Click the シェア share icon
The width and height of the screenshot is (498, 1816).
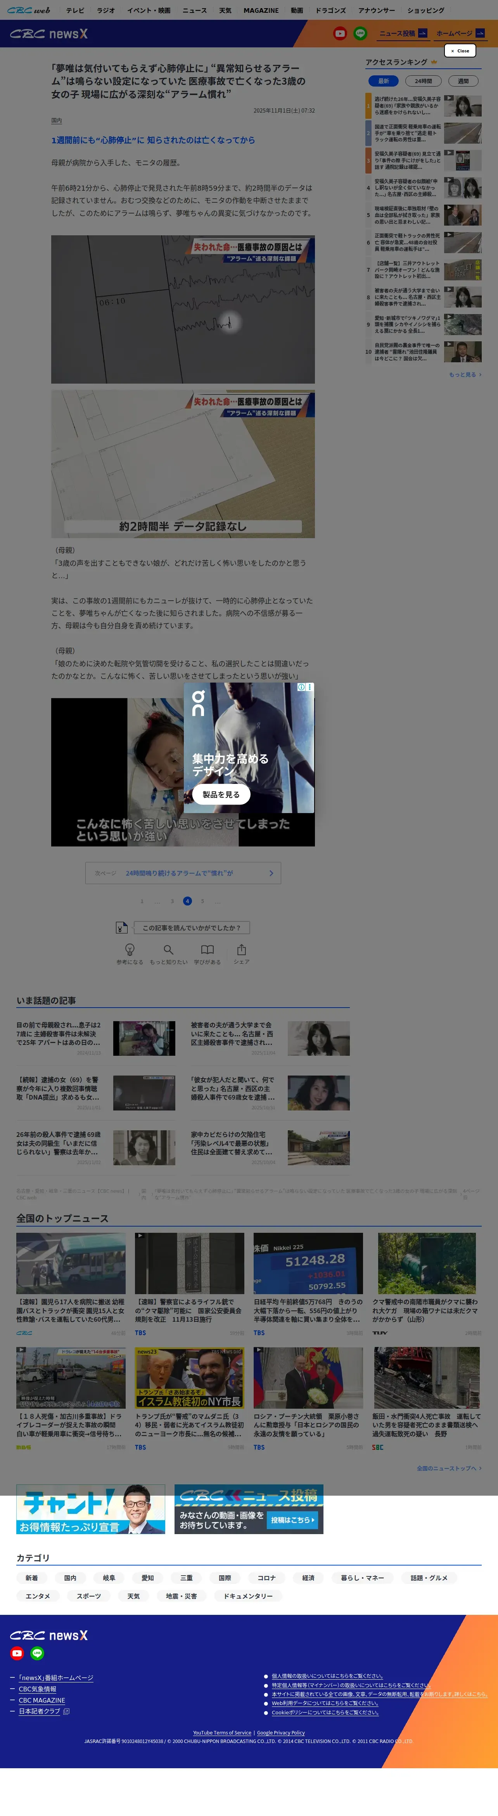(x=242, y=950)
